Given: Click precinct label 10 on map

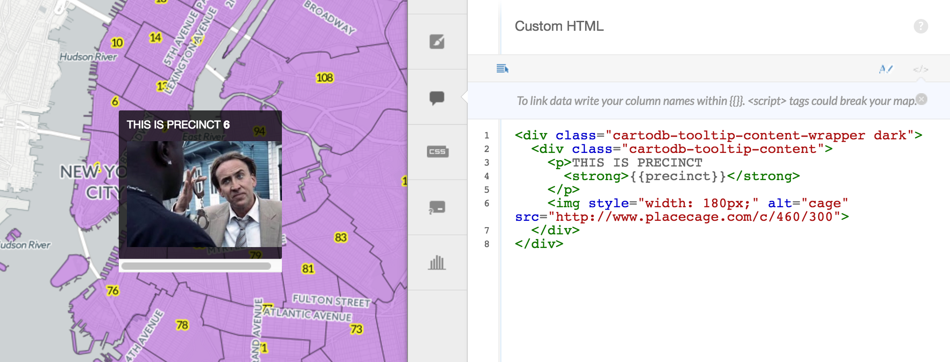Looking at the screenshot, I should 117,43.
